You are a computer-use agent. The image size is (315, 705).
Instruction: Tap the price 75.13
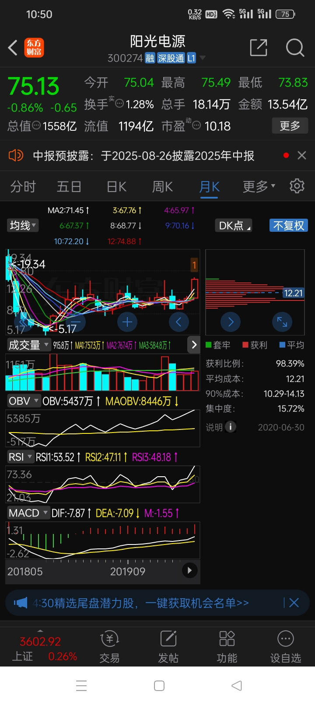click(33, 86)
